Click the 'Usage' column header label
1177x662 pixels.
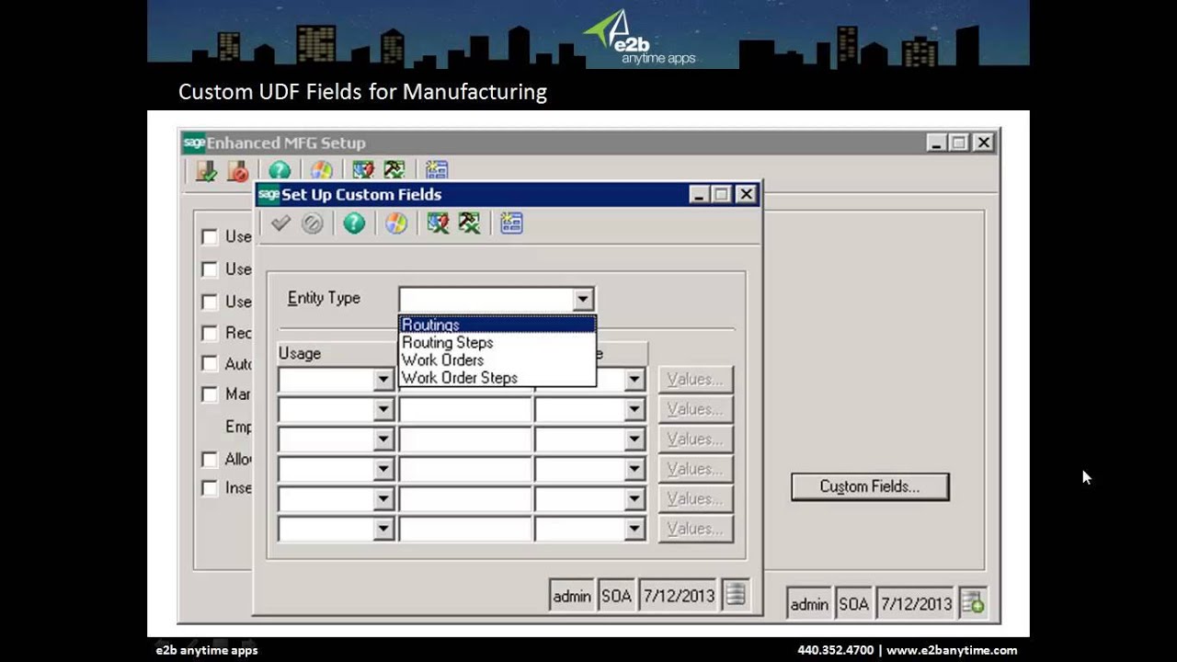pos(300,353)
